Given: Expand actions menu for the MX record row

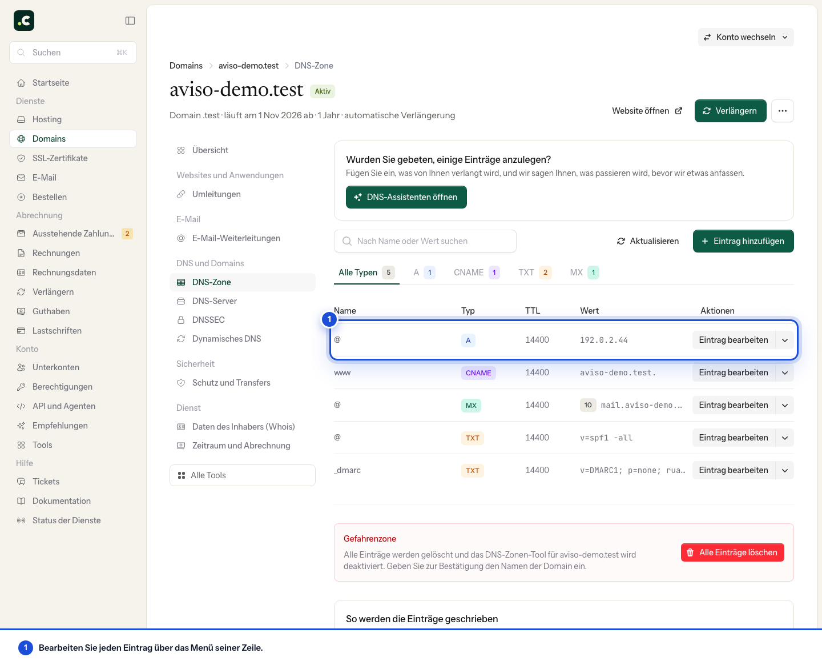Looking at the screenshot, I should coord(785,405).
